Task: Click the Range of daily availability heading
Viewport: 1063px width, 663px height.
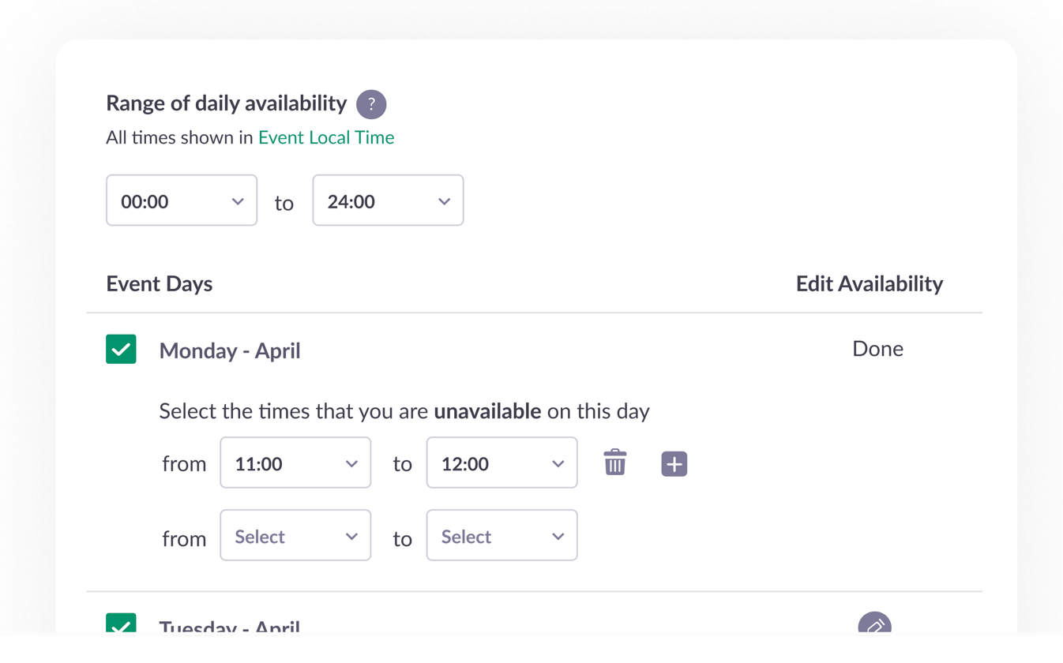Action: tap(227, 103)
